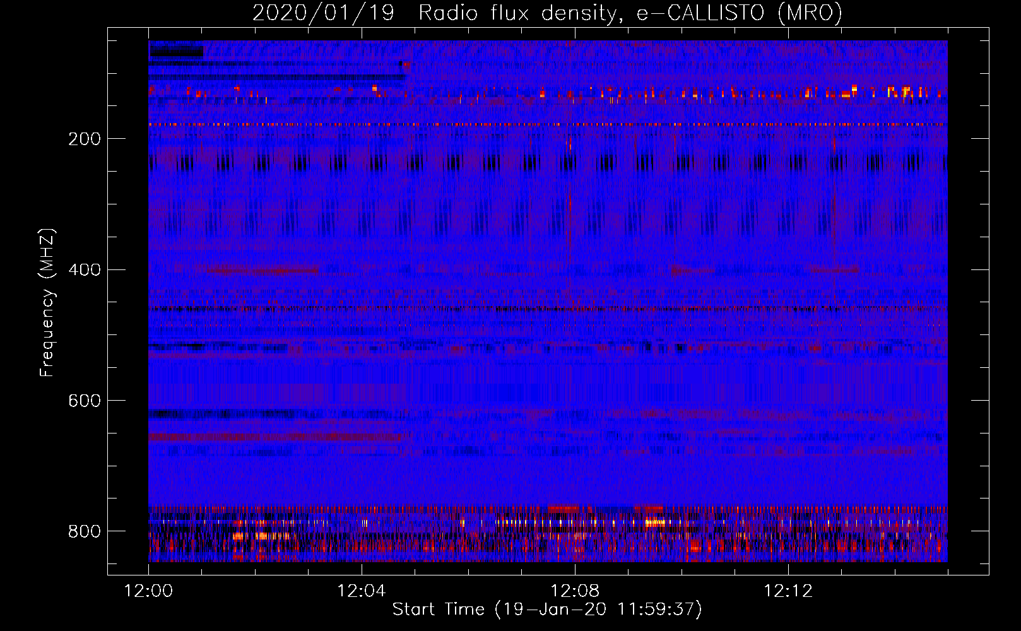Click the 'Start Time (19-Jan-20 11:59:37)' label
This screenshot has width=1021, height=631.
[547, 610]
